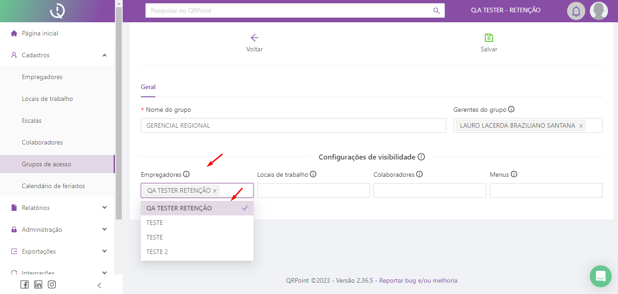This screenshot has width=618, height=294.
Task: Click the Nome do grupo input field
Action: 293,125
